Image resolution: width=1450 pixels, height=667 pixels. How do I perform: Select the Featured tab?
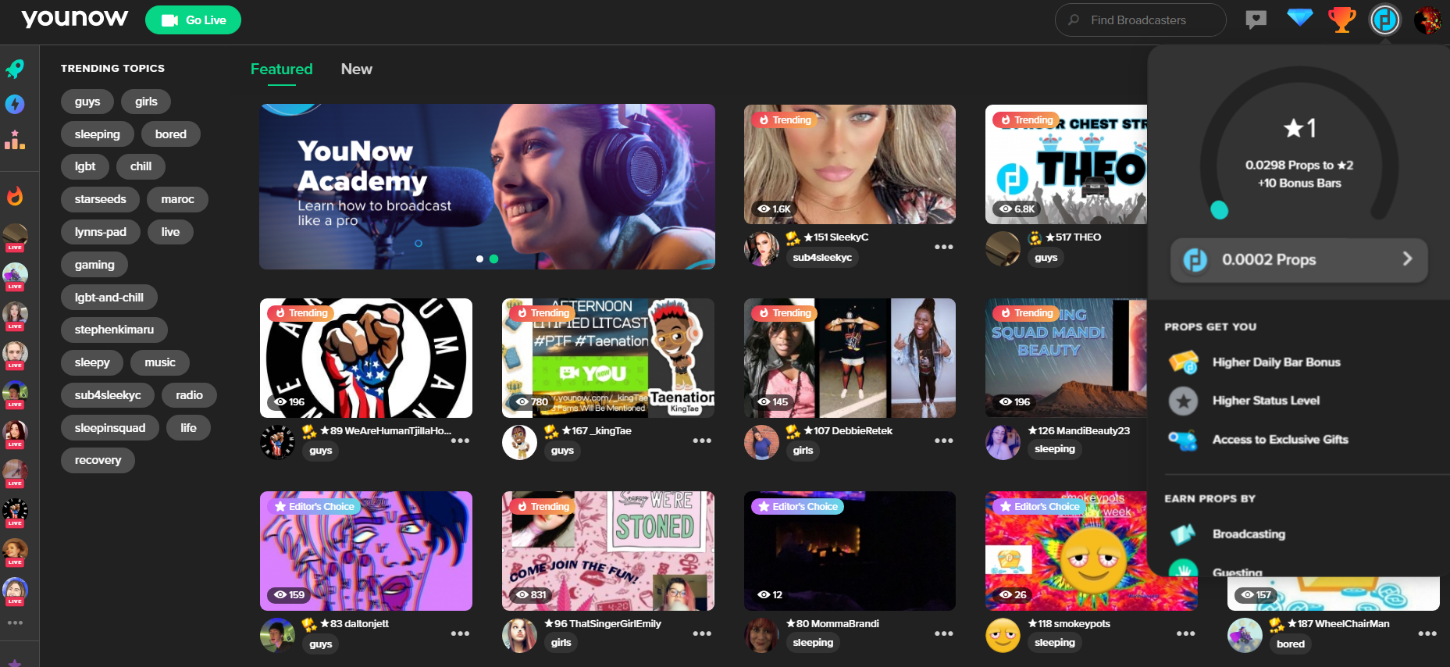[281, 69]
